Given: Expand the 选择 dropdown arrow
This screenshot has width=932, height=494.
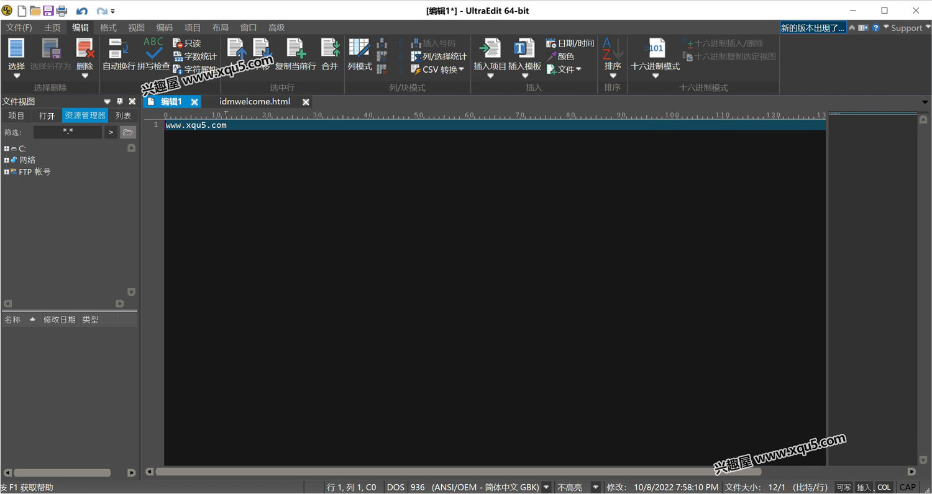Looking at the screenshot, I should [x=16, y=76].
